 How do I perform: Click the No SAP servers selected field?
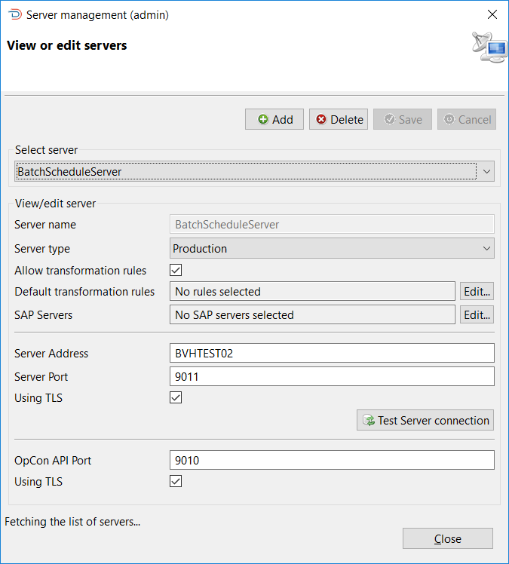point(312,314)
